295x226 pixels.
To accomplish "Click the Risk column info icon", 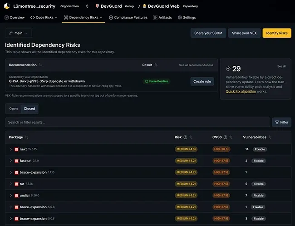I will (x=185, y=137).
